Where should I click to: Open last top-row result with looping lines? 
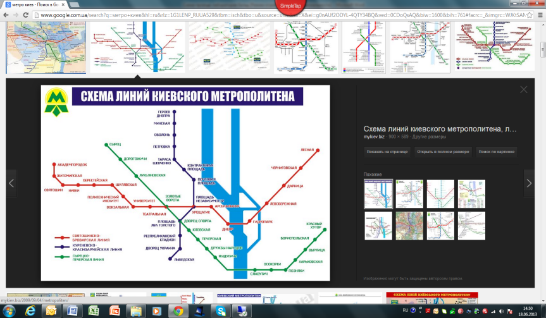tap(495, 47)
